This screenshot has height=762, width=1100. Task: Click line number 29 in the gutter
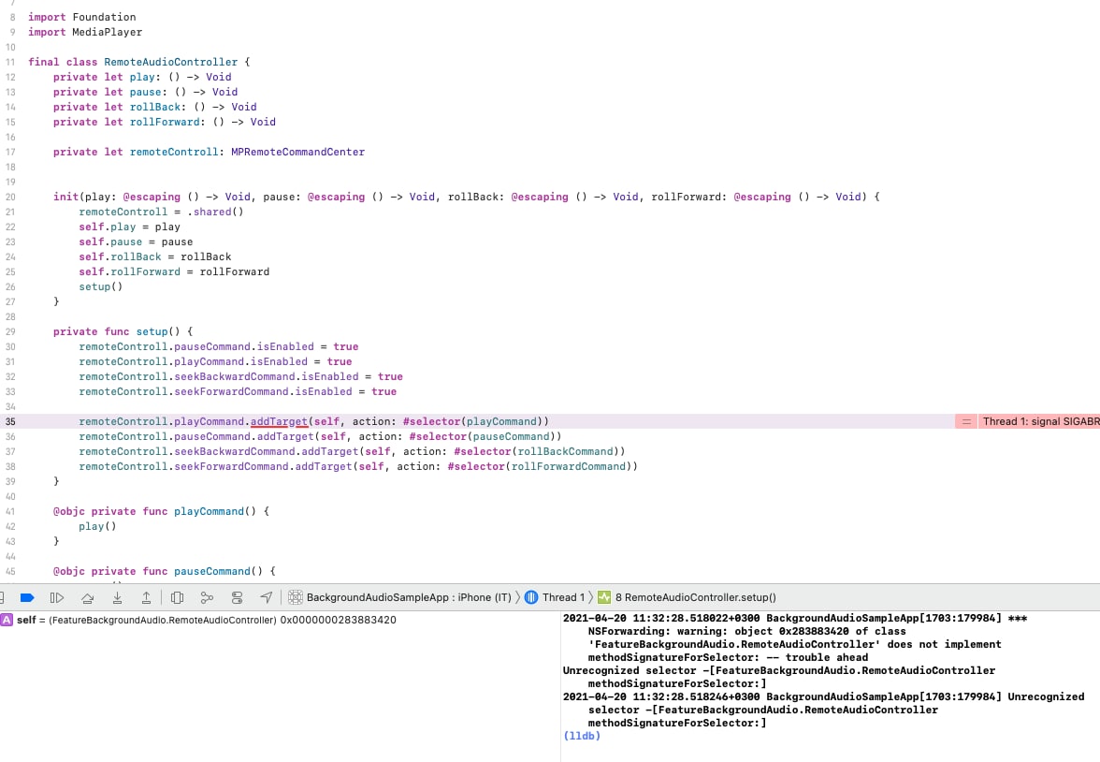[x=10, y=332]
